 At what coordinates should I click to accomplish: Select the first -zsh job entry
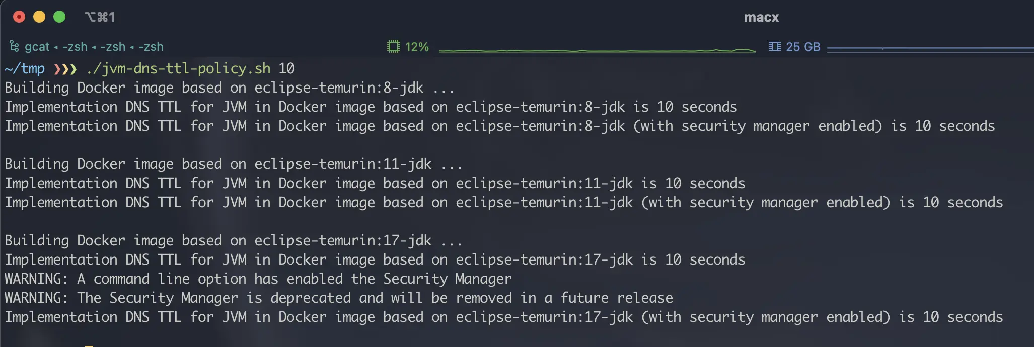(x=75, y=47)
